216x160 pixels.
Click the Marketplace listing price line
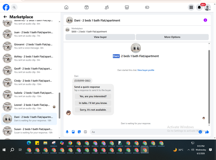pyautogui.click(x=89, y=31)
